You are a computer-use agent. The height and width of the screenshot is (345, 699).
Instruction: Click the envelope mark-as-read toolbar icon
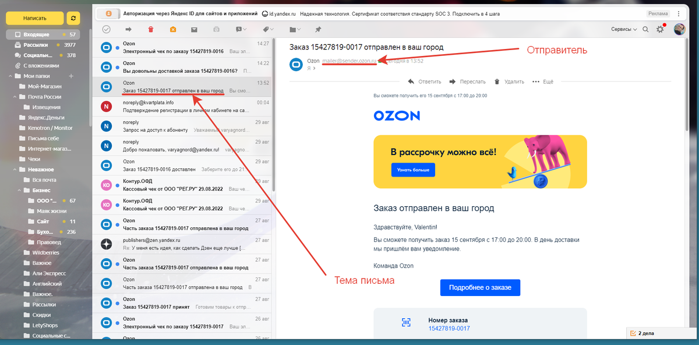tap(195, 29)
